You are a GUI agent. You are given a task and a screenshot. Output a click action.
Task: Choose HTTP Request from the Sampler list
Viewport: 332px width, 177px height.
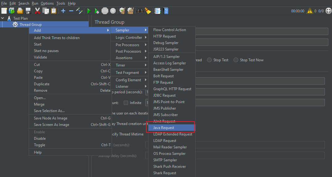pyautogui.click(x=172, y=36)
